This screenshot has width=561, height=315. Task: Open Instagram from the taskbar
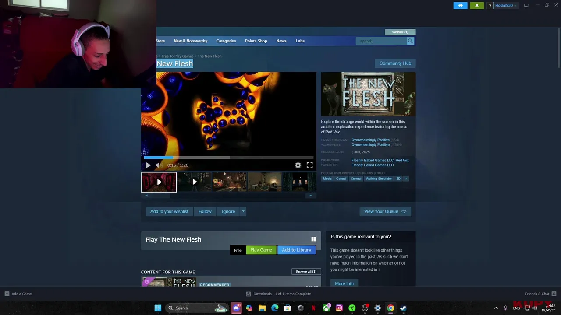click(x=339, y=308)
